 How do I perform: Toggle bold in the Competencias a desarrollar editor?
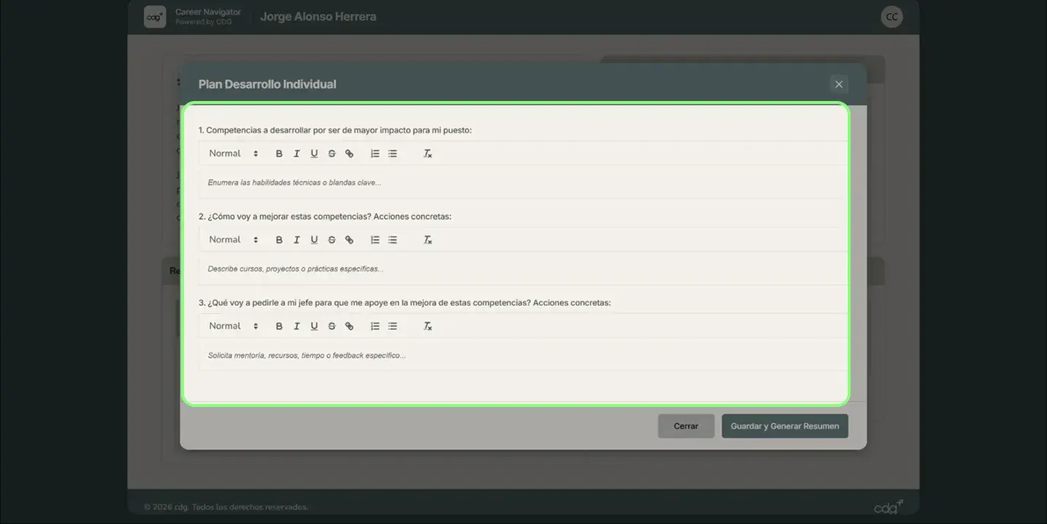(279, 153)
